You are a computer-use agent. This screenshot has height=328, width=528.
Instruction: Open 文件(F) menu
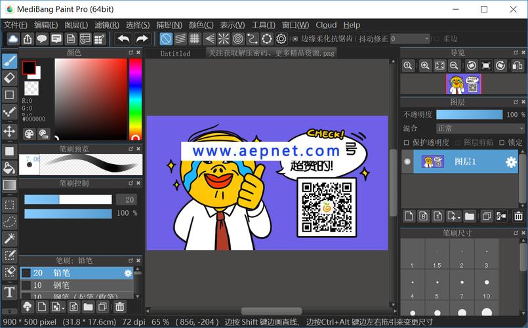[x=16, y=26]
